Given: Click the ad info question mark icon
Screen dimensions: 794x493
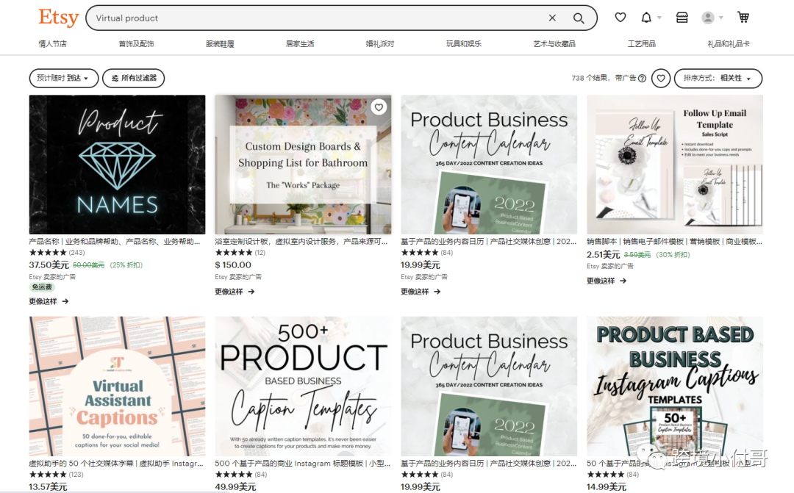Looking at the screenshot, I should coord(642,79).
